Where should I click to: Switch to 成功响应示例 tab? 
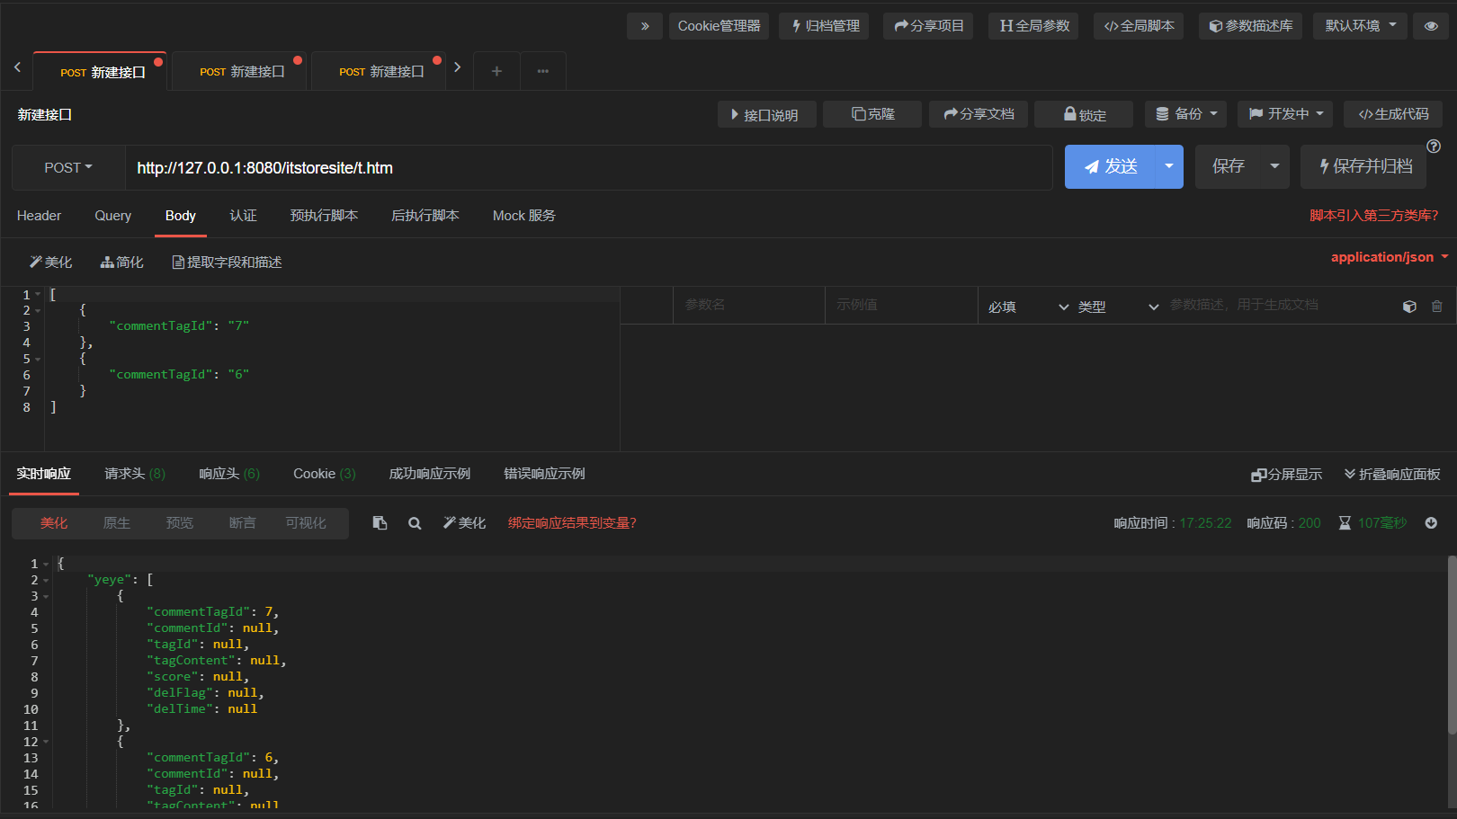(430, 474)
